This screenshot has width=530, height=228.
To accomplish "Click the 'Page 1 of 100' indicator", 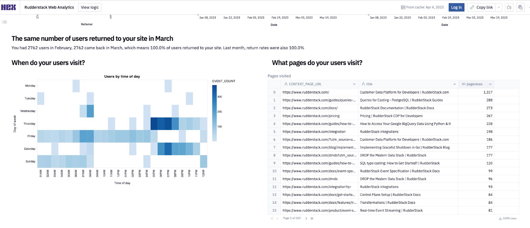I will tap(292, 218).
